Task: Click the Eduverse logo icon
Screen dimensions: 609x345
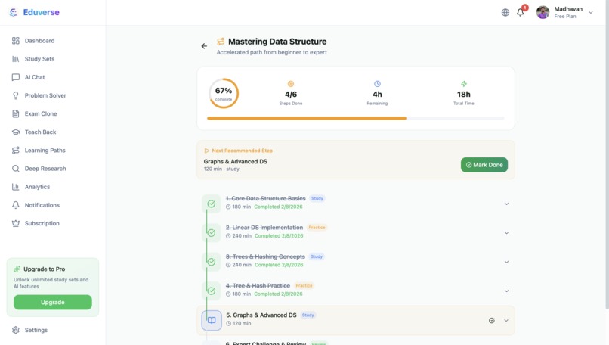Action: 13,12
